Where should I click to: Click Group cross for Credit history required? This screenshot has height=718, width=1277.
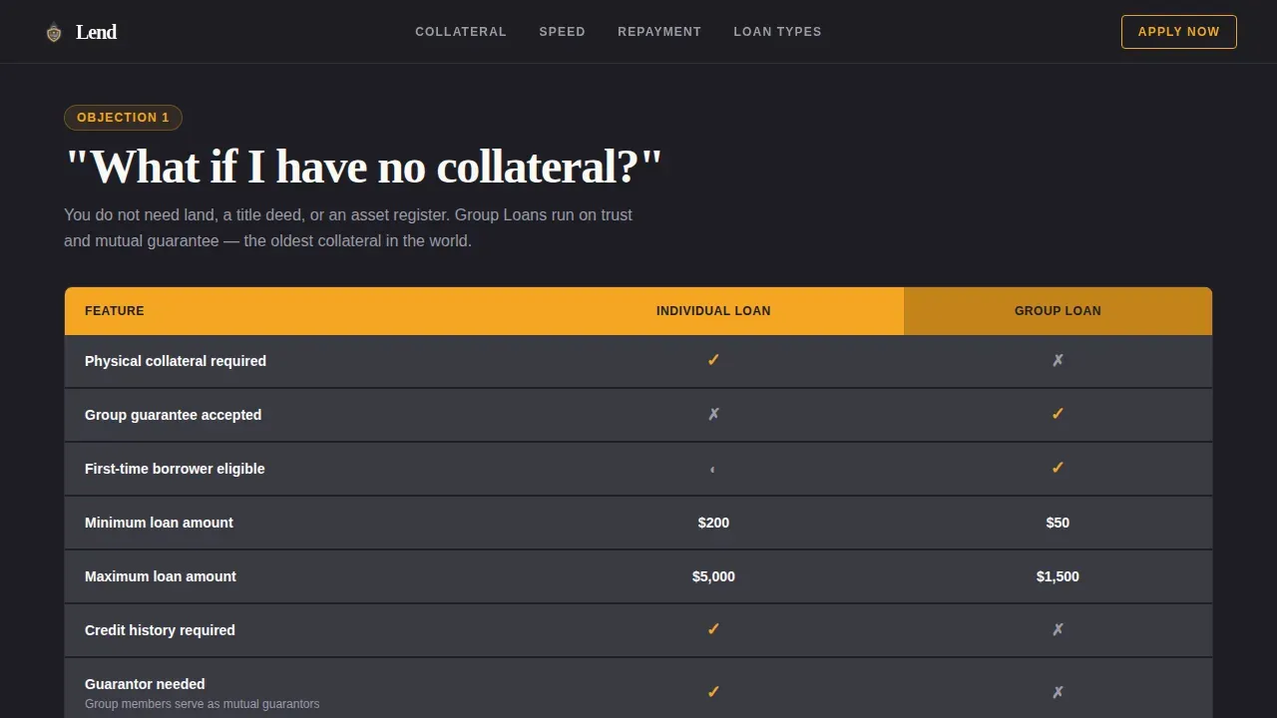coord(1058,630)
